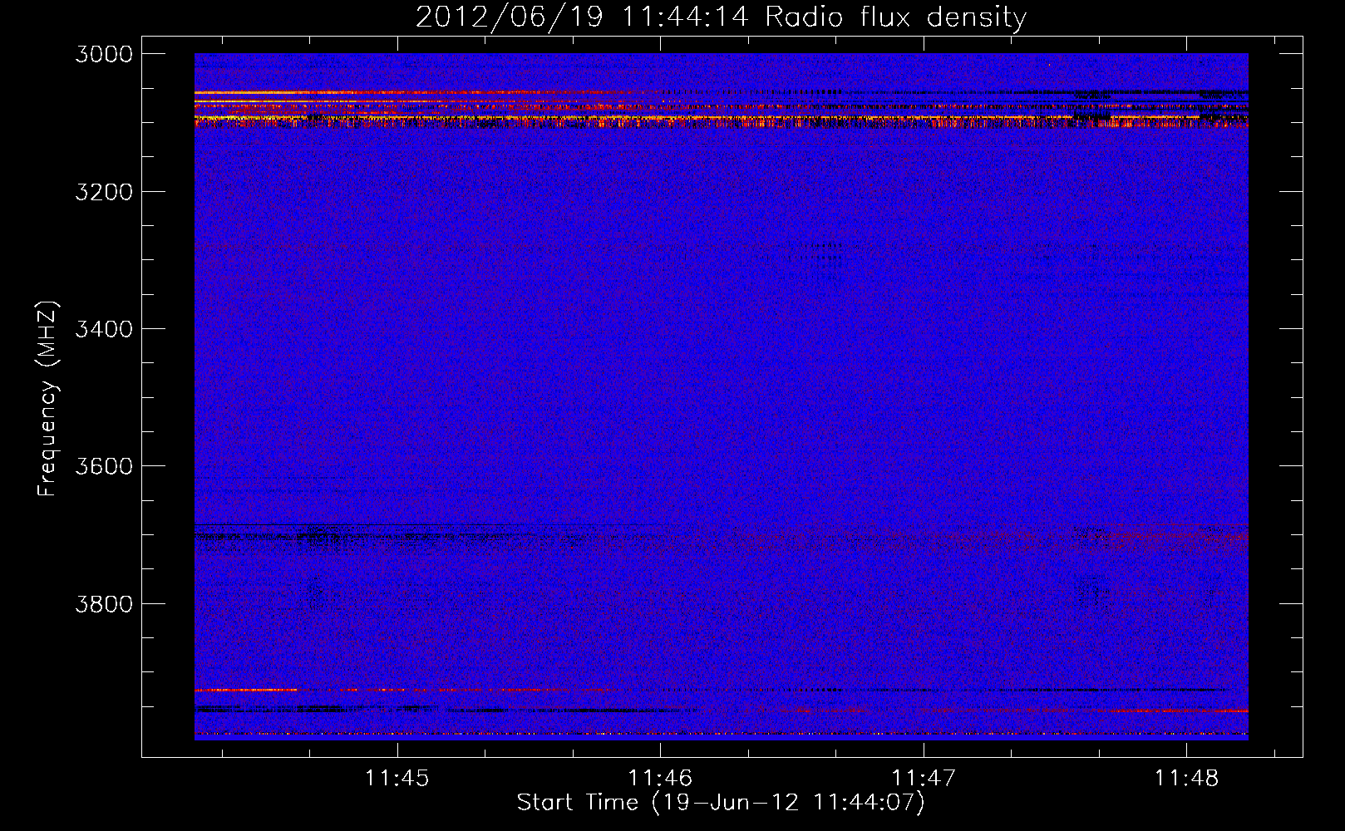Click the 11:48 time axis label
This screenshot has width=1345, height=831.
1186,778
